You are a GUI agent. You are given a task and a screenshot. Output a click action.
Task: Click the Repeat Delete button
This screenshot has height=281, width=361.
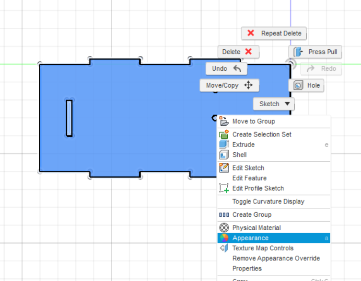[x=274, y=34]
